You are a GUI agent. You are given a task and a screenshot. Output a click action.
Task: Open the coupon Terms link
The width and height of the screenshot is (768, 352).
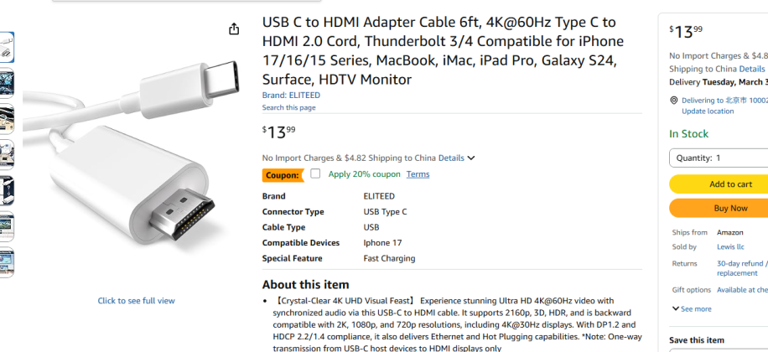coord(418,174)
